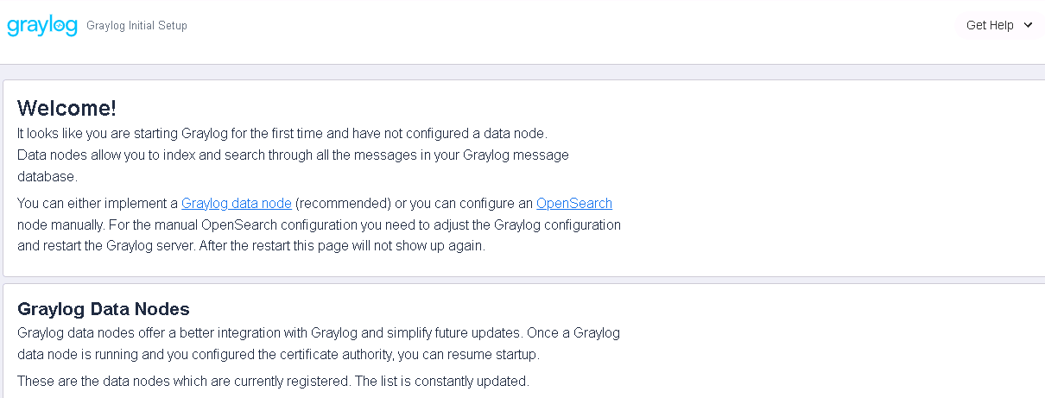The height and width of the screenshot is (398, 1045).
Task: Follow the Graylog data node link
Action: coord(237,204)
